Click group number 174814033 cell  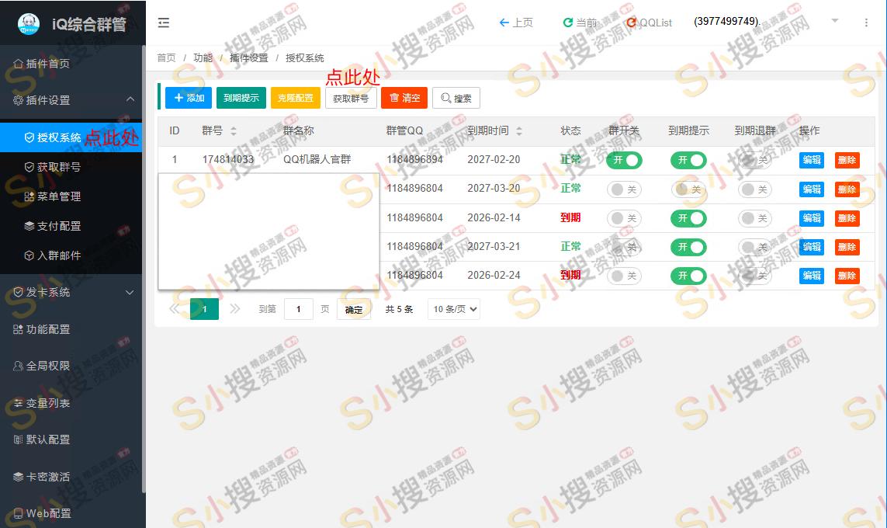pyautogui.click(x=228, y=160)
